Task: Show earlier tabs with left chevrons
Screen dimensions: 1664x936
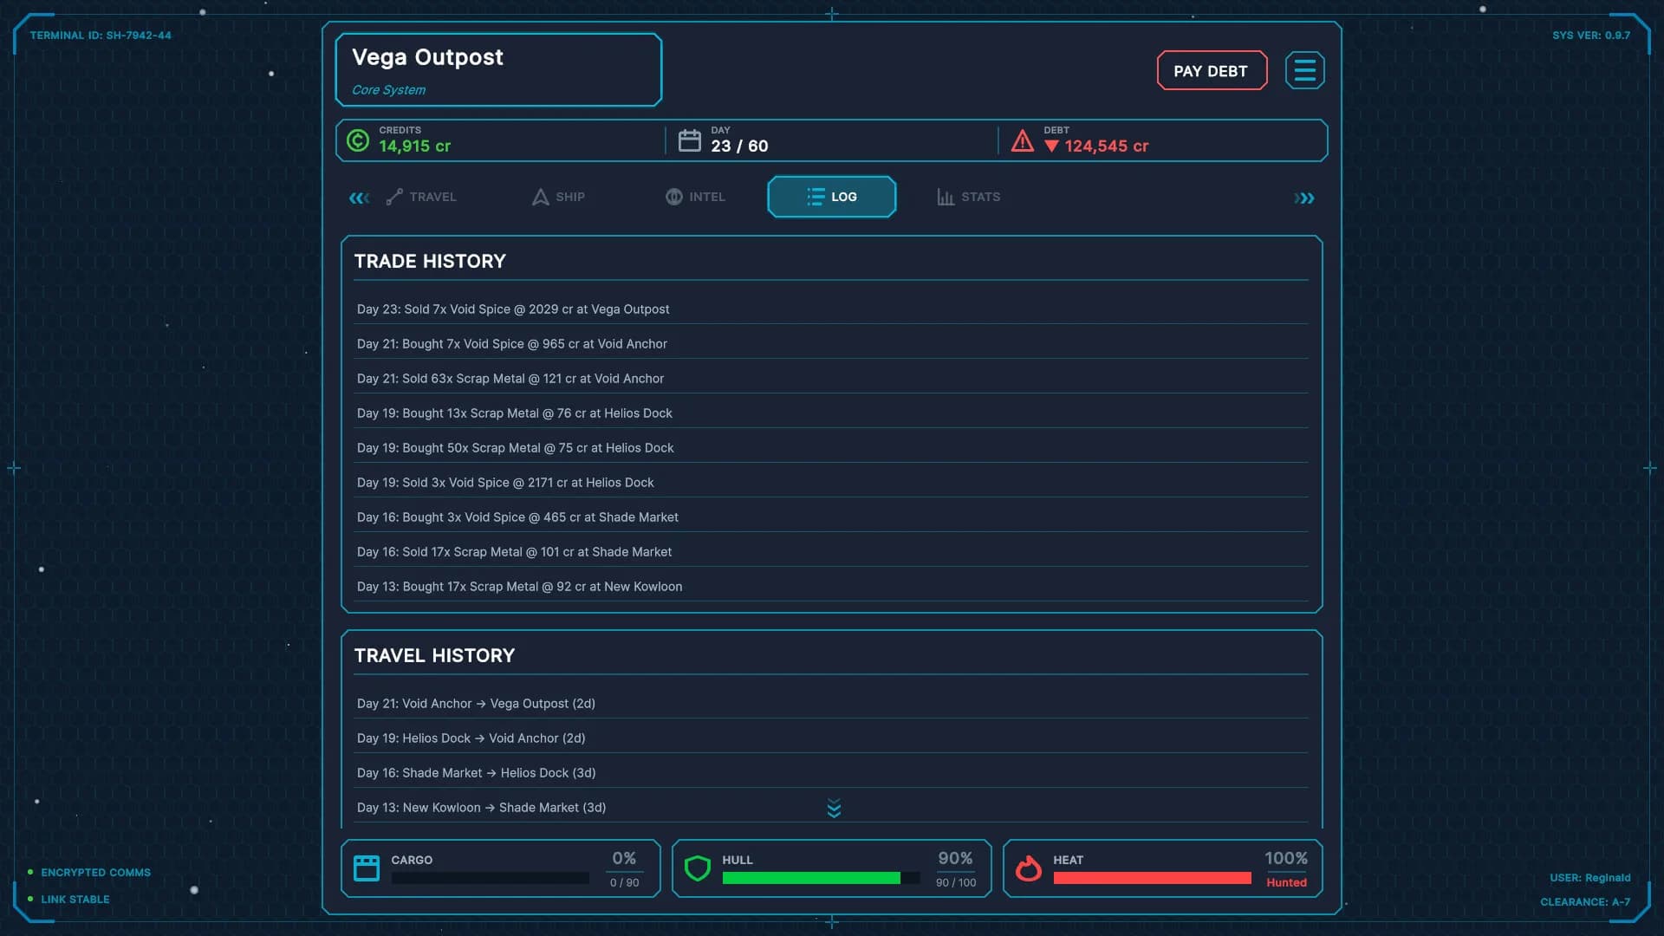Action: (x=359, y=198)
